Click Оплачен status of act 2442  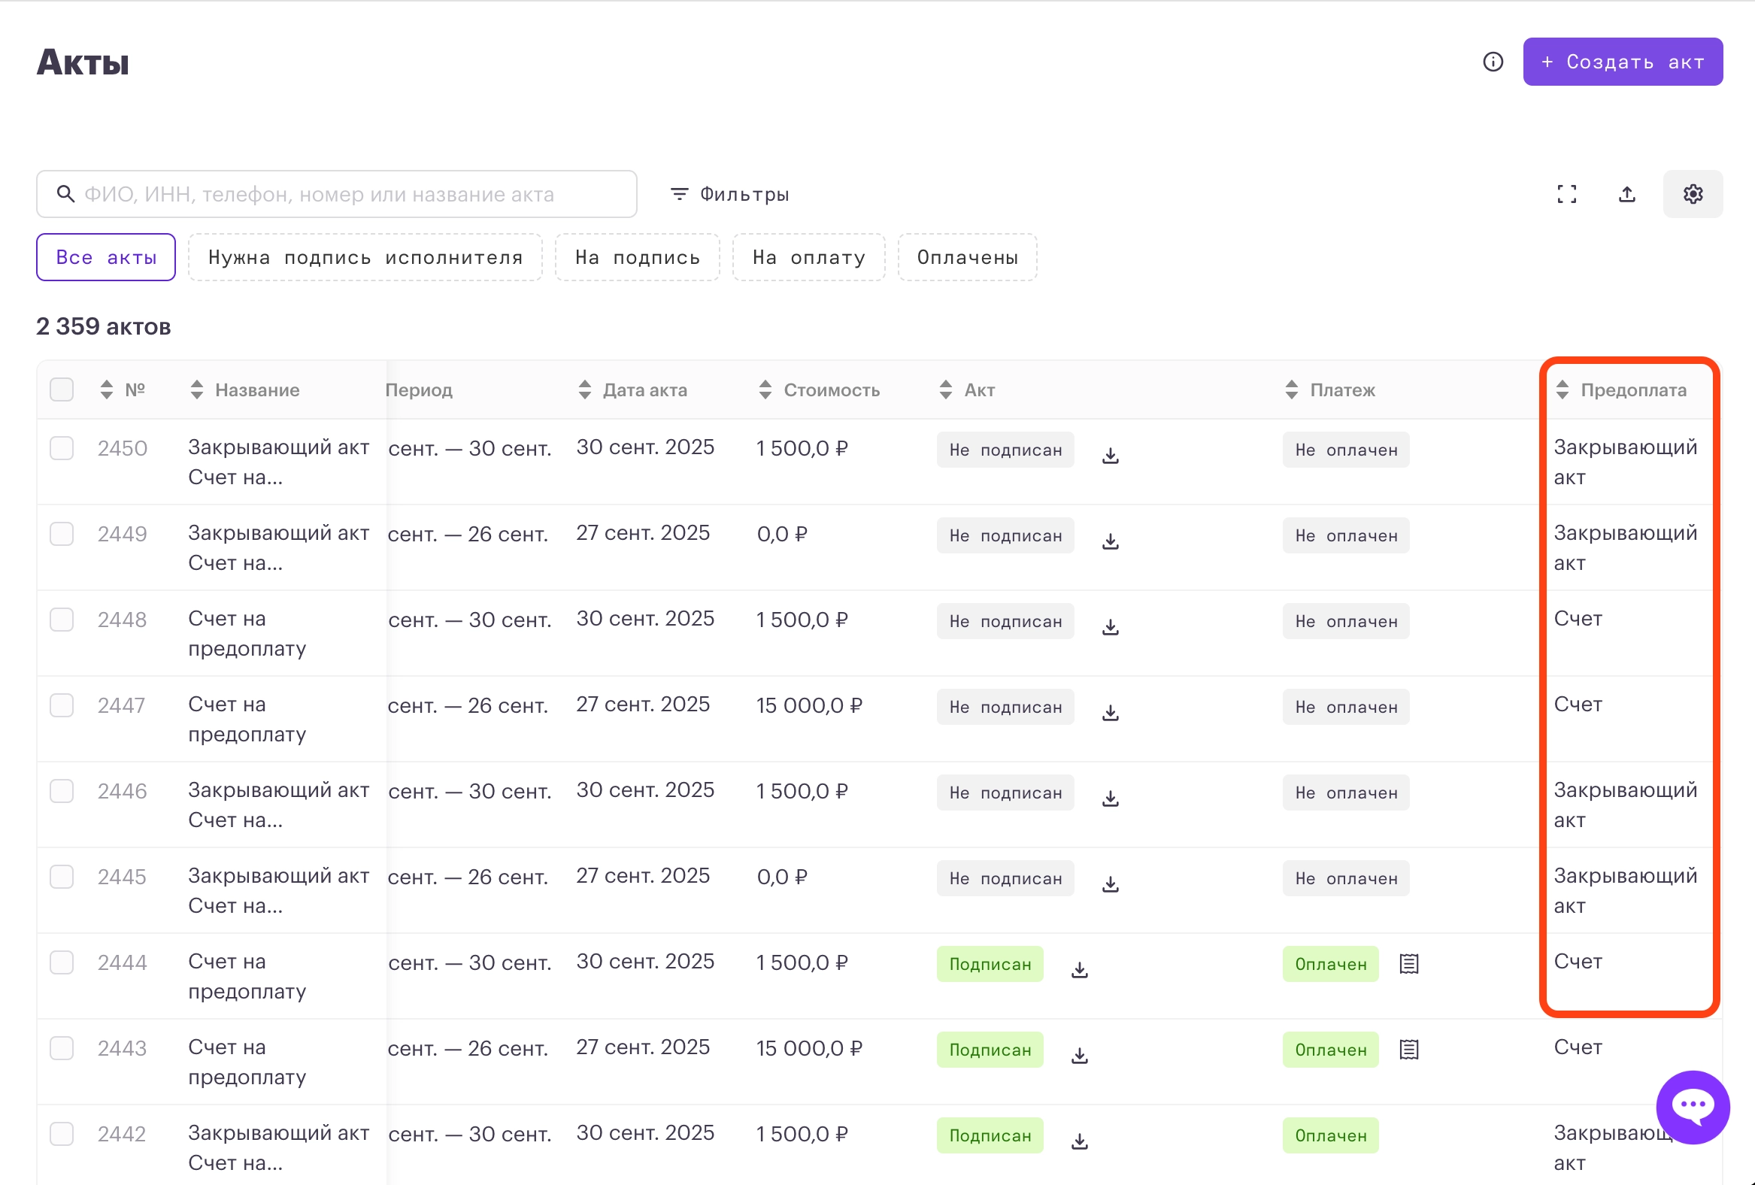[1331, 1136]
